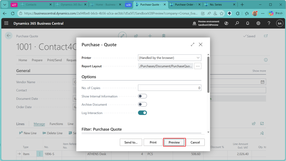Disable the Log Interaction toggle
The height and width of the screenshot is (161, 286).
pyautogui.click(x=142, y=113)
